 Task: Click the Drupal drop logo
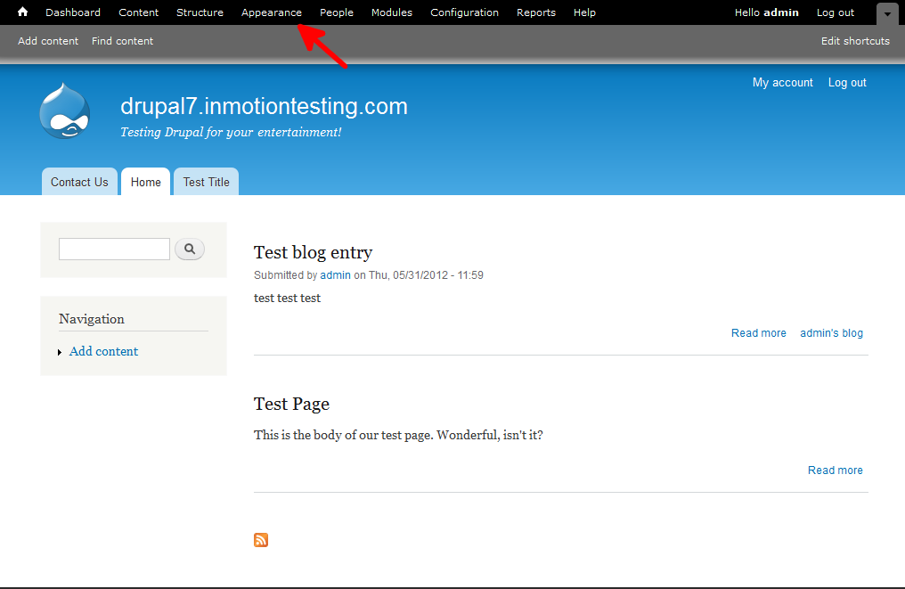(65, 111)
